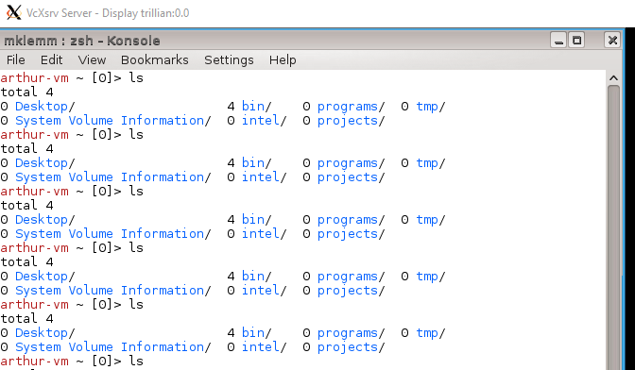Screen dimensions: 635x370
Task: Click the topmost 'tmp/' directory entry
Action: [x=431, y=107]
